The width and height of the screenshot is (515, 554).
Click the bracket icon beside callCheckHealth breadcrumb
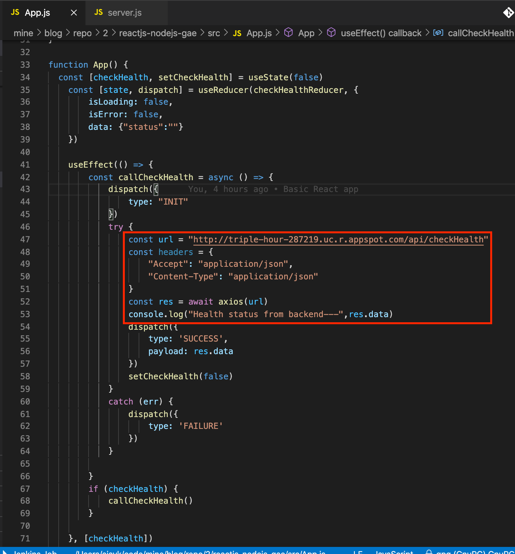tap(438, 33)
